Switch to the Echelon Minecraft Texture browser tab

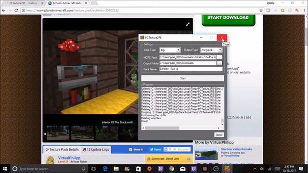[x=67, y=3]
